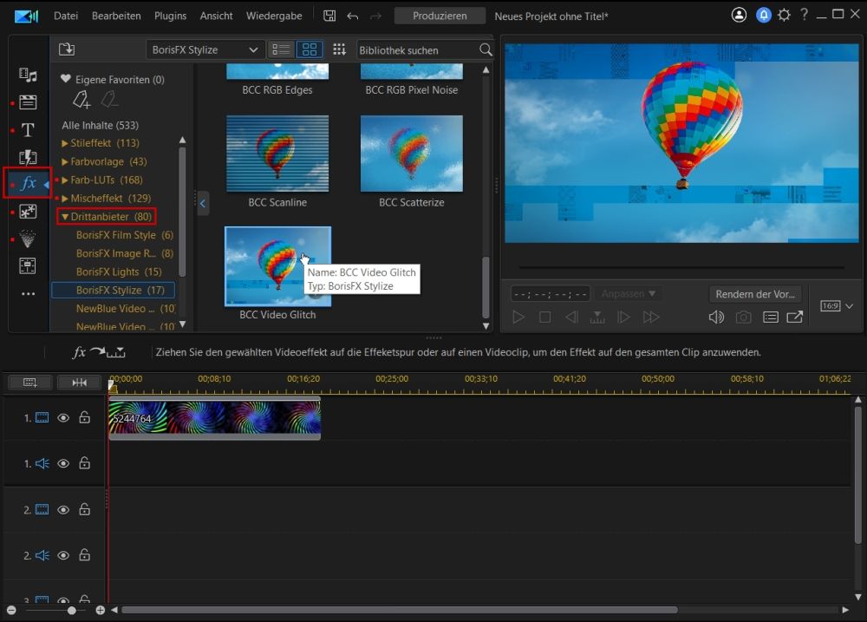Undock the preview window icon
The height and width of the screenshot is (622, 867).
click(x=794, y=318)
